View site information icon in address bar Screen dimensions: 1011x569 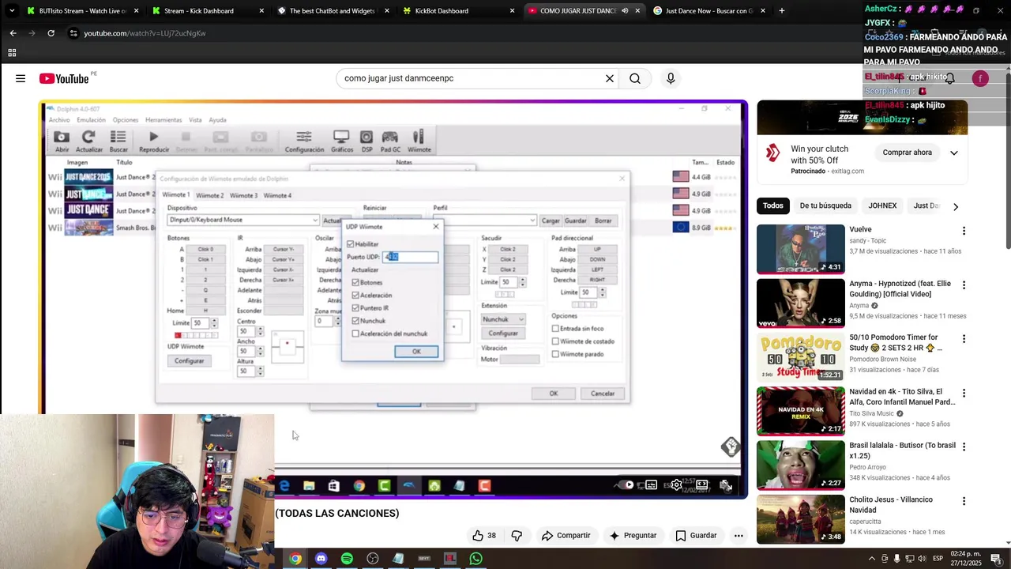pyautogui.click(x=73, y=33)
